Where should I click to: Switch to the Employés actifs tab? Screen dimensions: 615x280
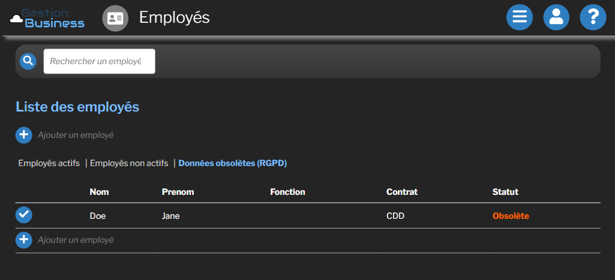point(49,163)
